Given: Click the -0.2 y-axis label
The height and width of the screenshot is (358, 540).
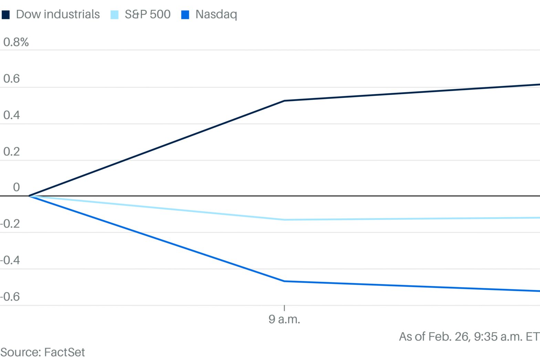Looking at the screenshot, I should 10,224.
